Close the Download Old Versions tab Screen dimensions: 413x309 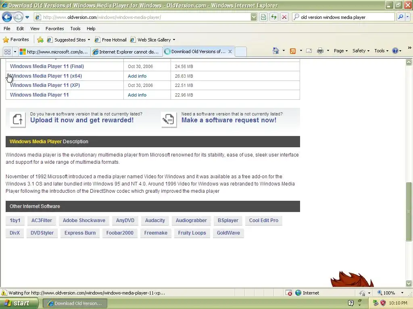(230, 52)
